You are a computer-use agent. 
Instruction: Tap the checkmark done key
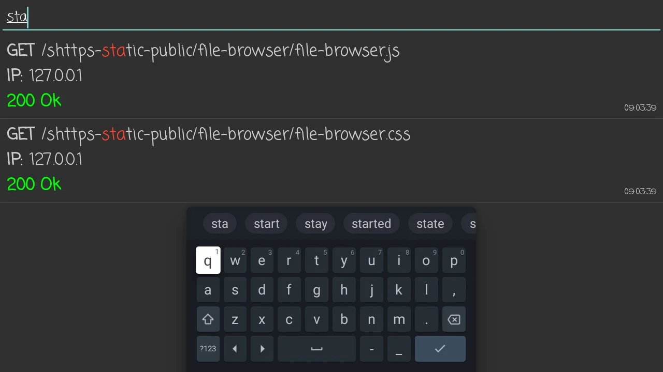[440, 349]
